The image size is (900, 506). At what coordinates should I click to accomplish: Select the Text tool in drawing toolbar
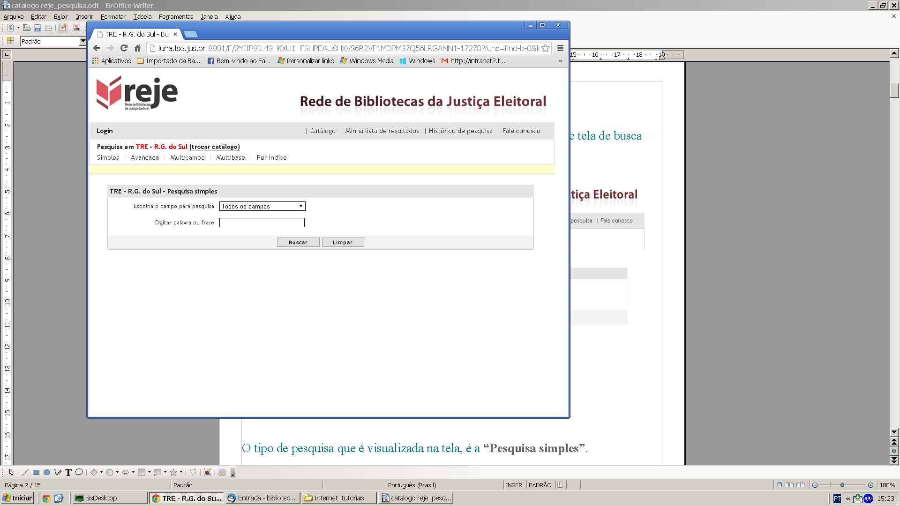[x=68, y=472]
